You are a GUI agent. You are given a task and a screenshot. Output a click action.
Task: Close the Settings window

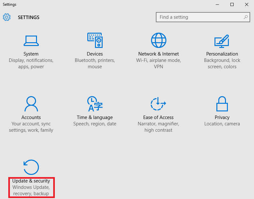[246, 4]
